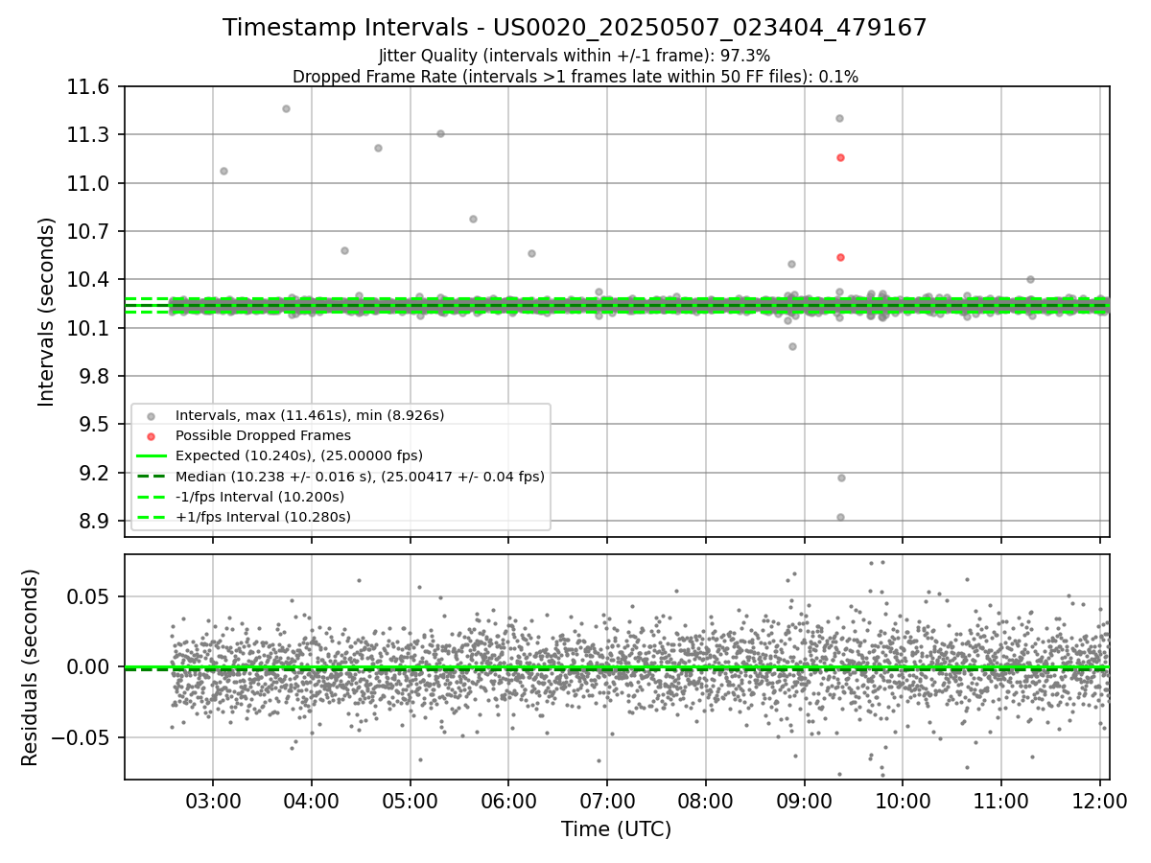Click the Jitter Quality 97.3% subtitle

click(575, 57)
